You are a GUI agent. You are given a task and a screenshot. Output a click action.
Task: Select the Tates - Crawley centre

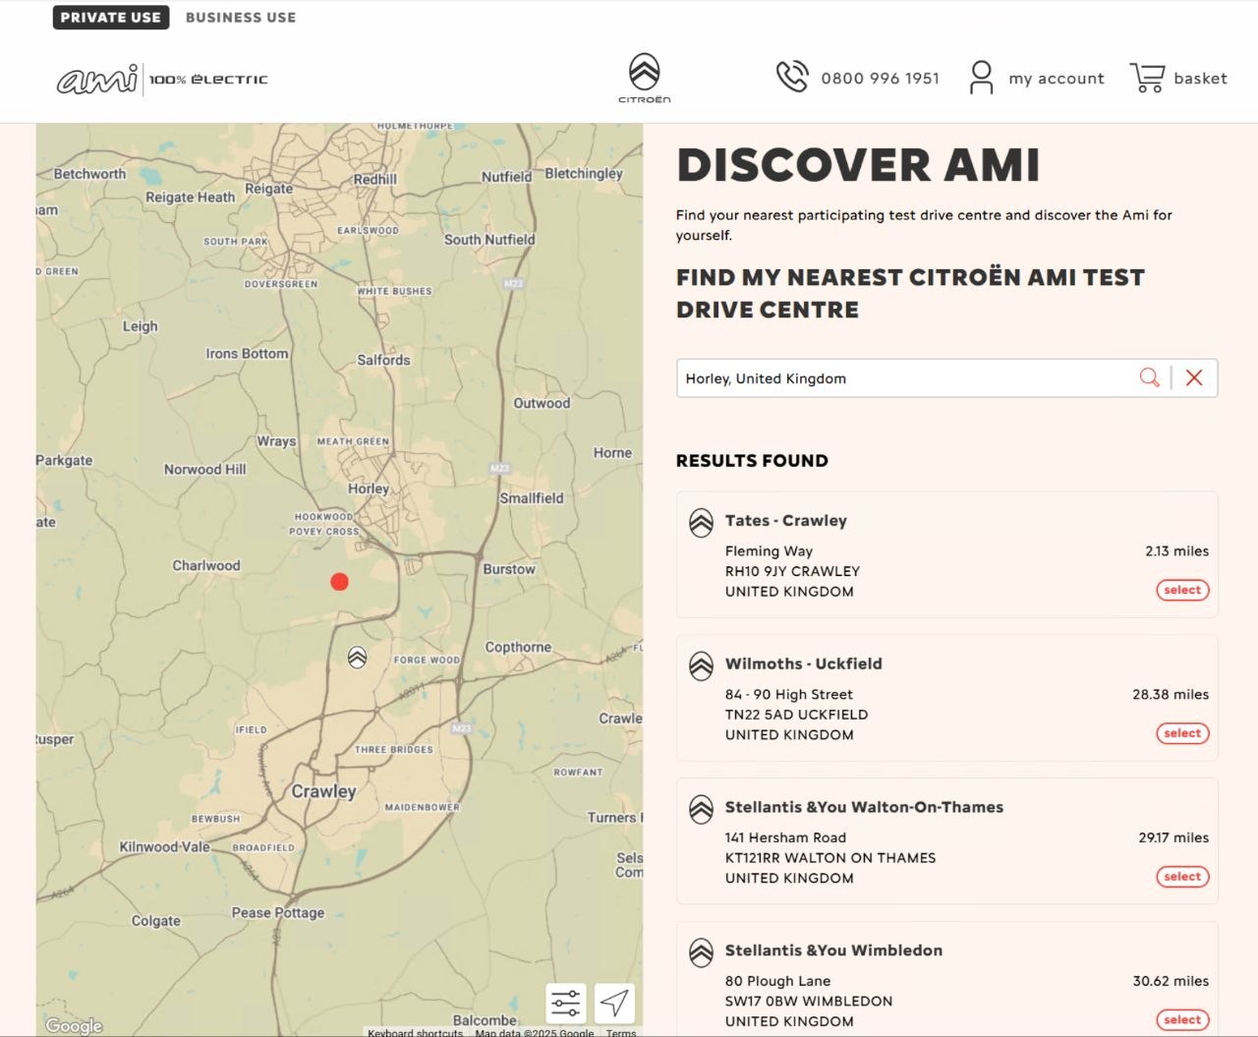1182,590
